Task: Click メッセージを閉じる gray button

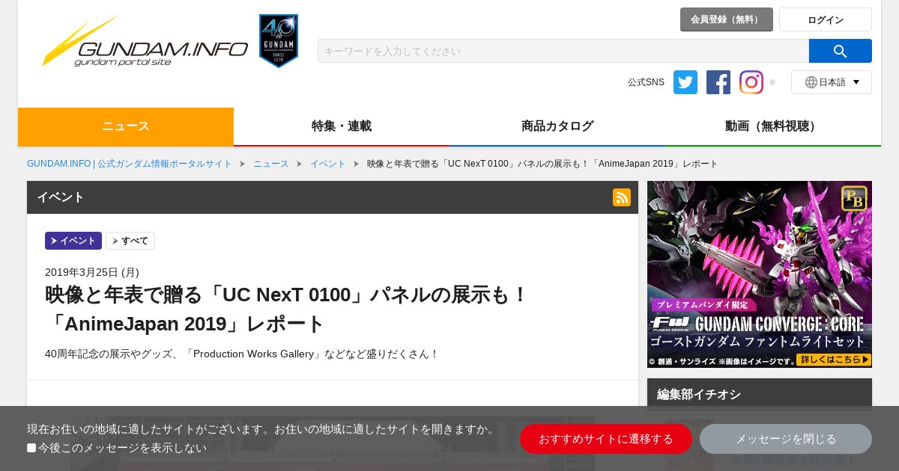Action: tap(786, 439)
